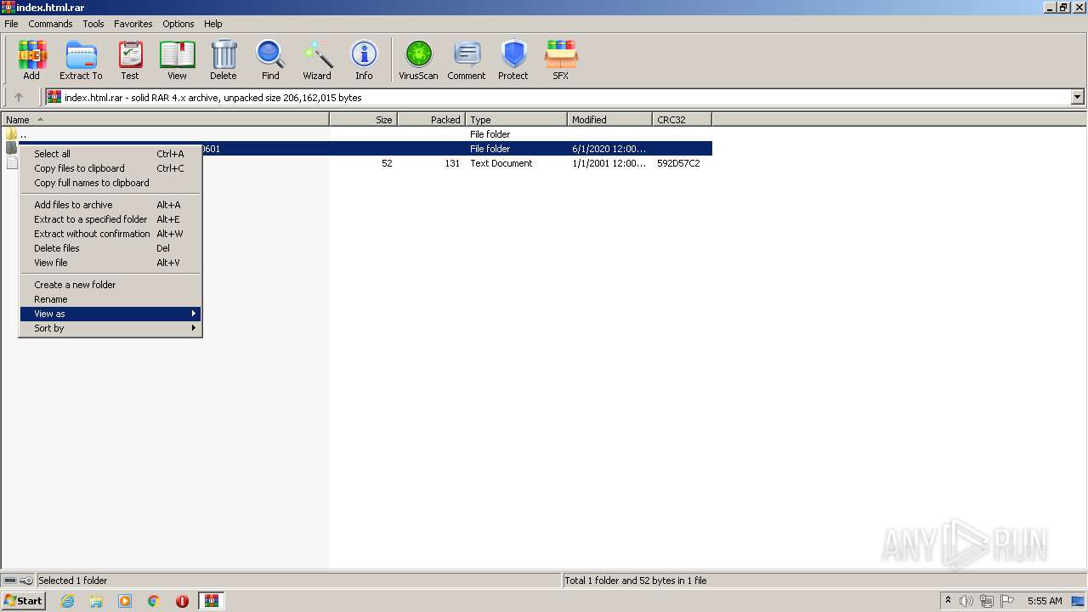This screenshot has height=612, width=1088.
Task: Open the Comment toolbar icon
Action: (467, 60)
